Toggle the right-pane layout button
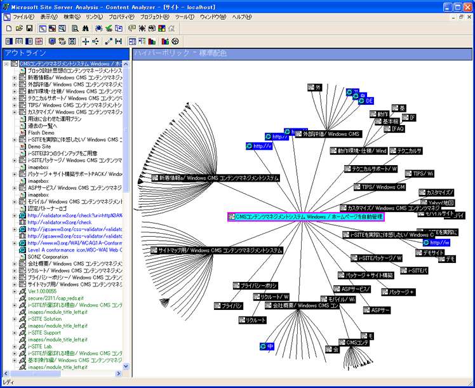 coord(29,41)
